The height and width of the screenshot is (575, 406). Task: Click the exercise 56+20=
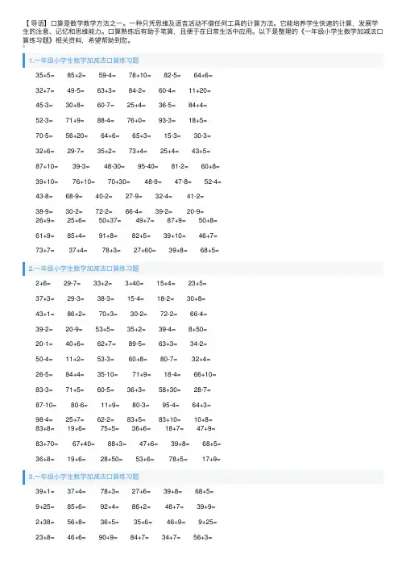(77, 135)
